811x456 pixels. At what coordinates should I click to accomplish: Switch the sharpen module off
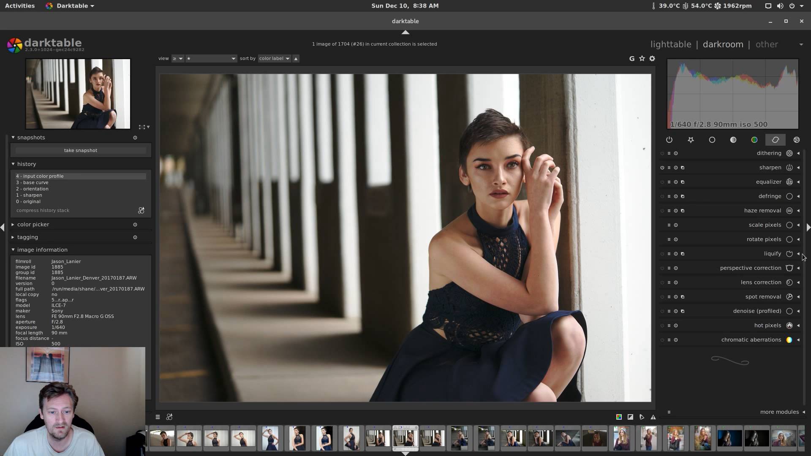pos(662,168)
